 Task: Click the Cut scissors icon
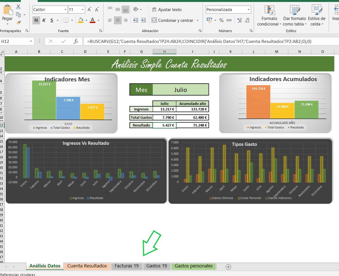click(18, 7)
